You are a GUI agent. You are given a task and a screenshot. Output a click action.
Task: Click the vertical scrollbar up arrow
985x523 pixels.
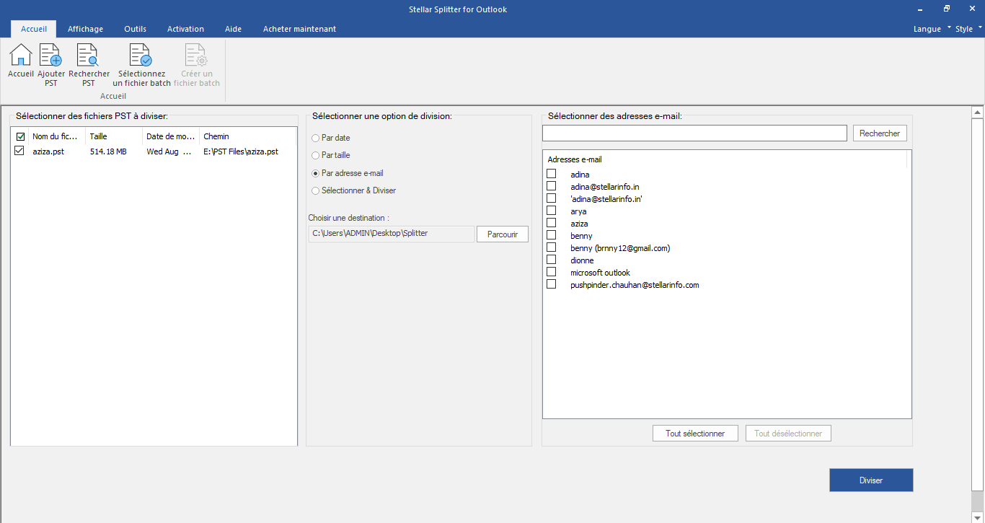coord(978,113)
